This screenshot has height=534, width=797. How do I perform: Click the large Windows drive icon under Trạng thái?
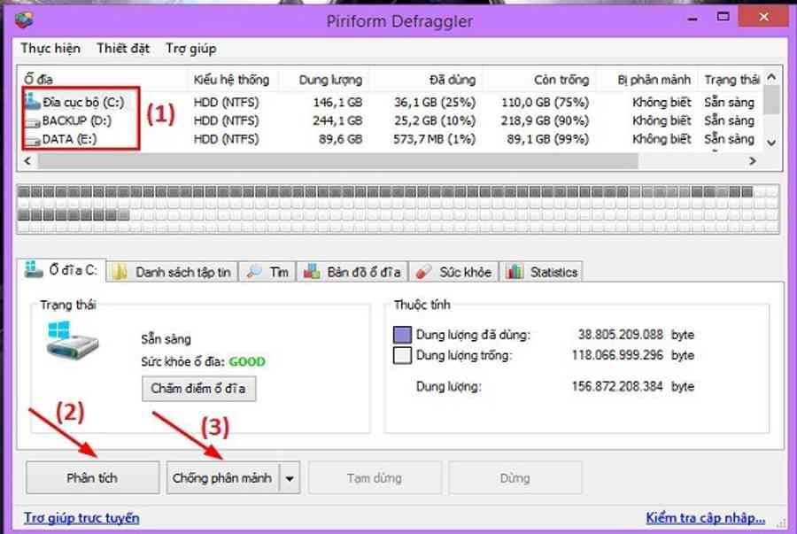(73, 339)
